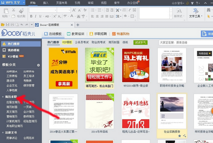
Task: Open the font name combo box
Action: (x=43, y=10)
